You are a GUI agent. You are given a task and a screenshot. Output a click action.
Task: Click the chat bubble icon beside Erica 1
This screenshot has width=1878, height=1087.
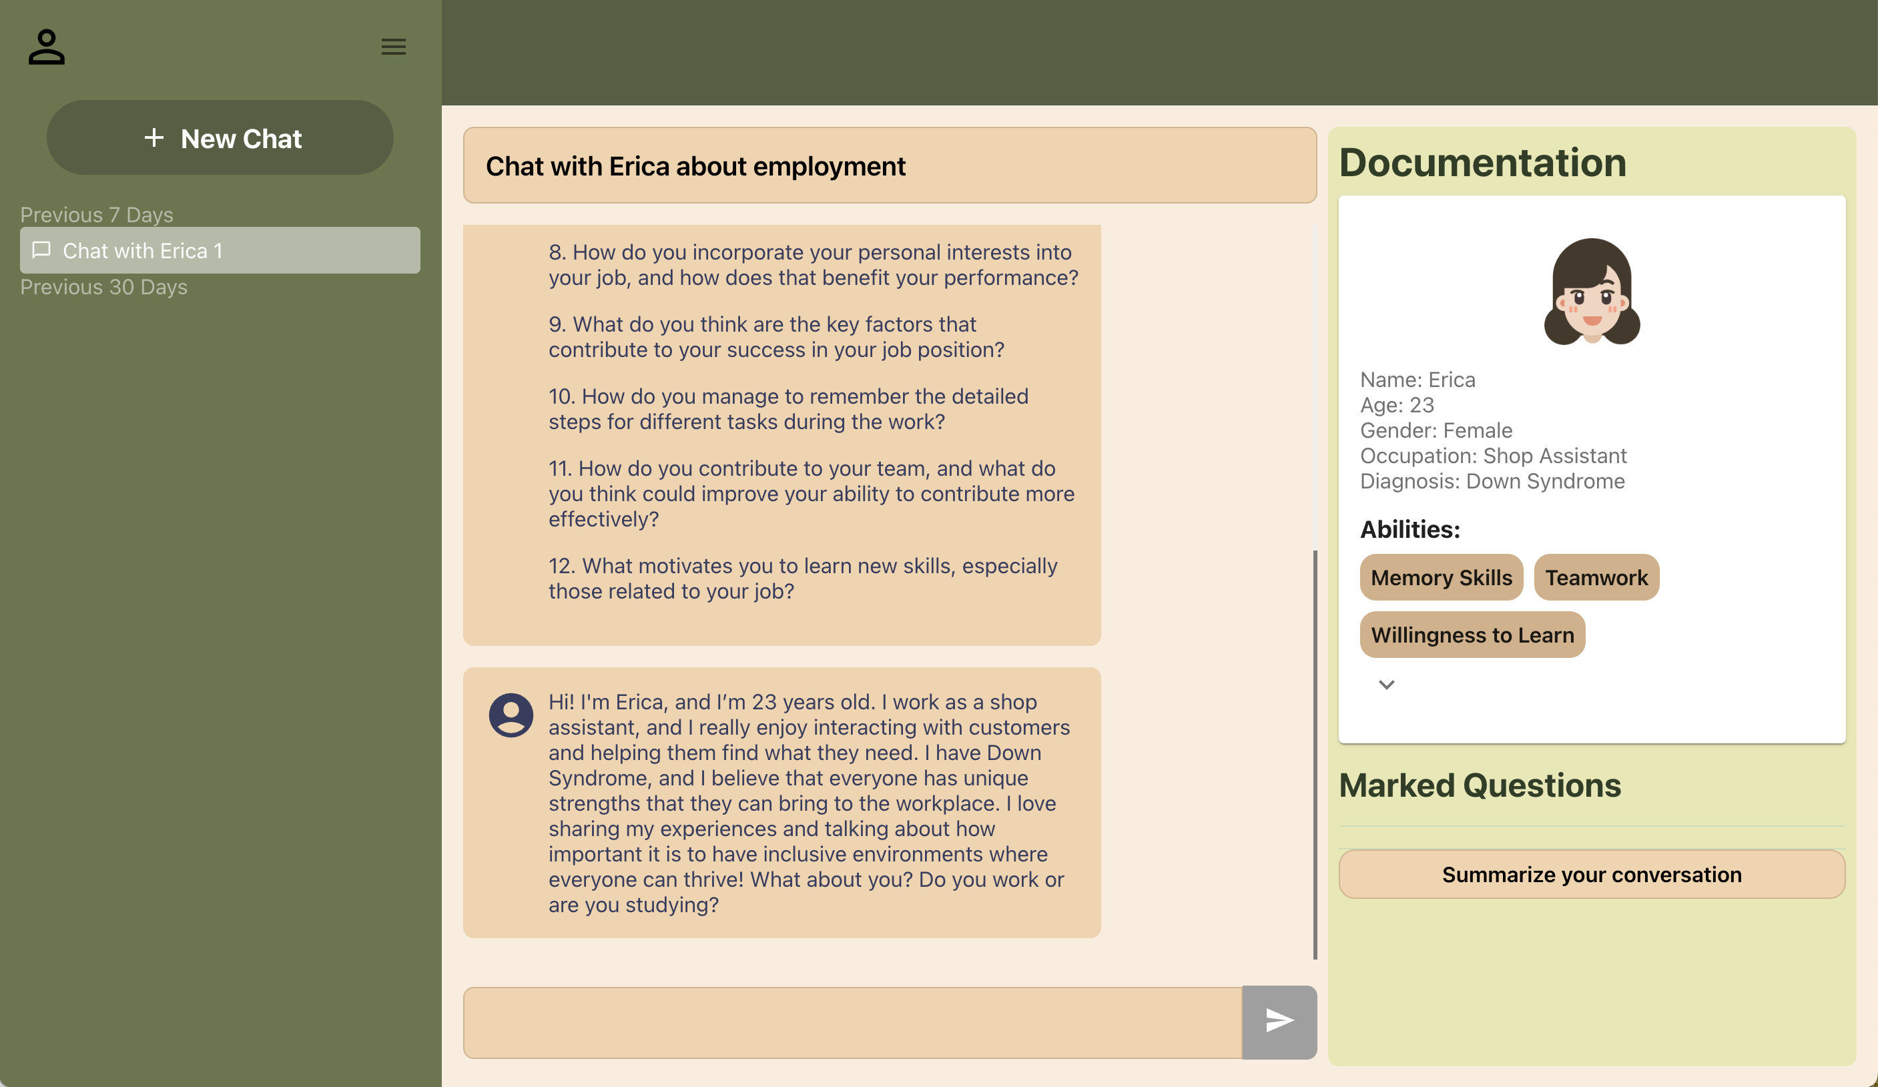[42, 250]
